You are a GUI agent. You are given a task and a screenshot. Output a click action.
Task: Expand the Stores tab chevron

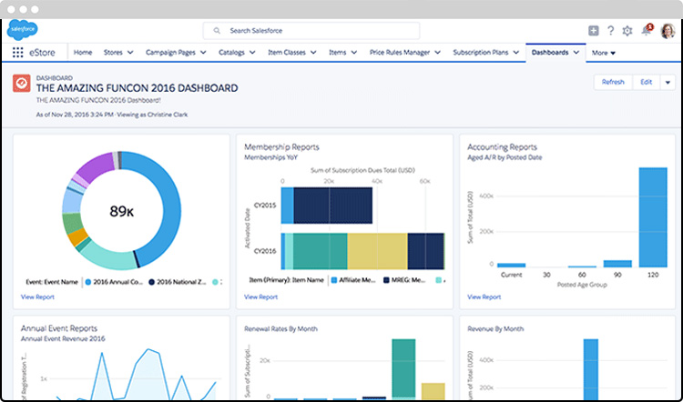point(130,53)
